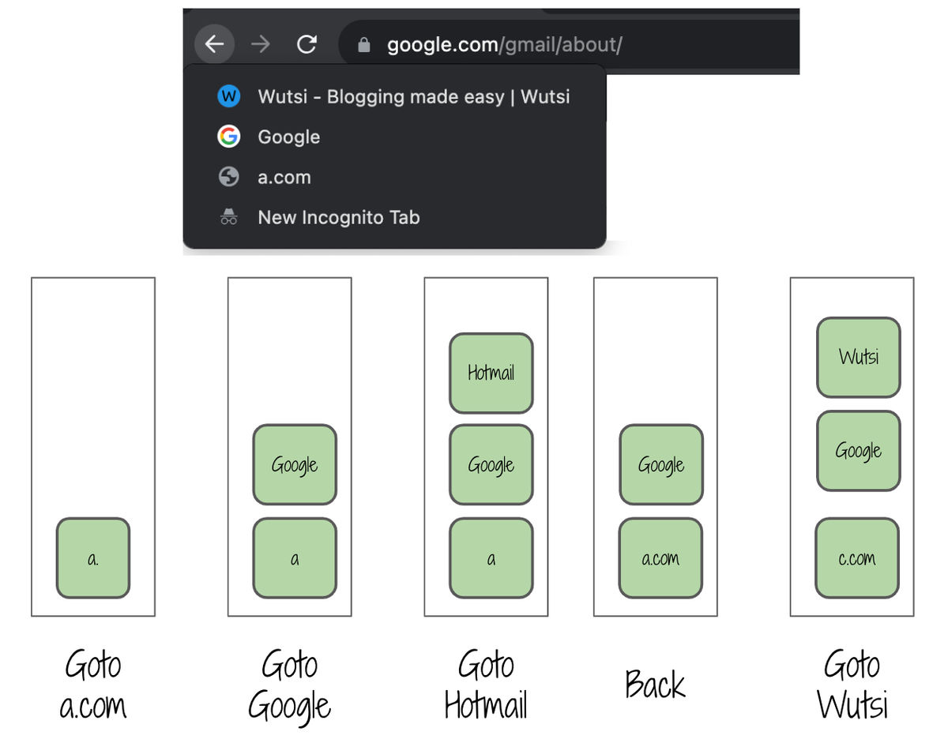
Task: Open New Incognito Tab menu item
Action: [394, 217]
